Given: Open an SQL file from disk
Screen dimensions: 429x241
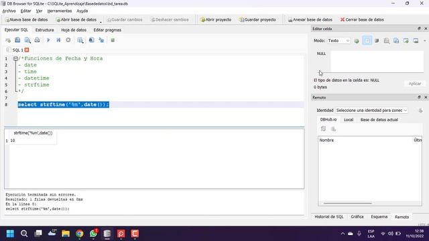Looking at the screenshot, I should tap(17, 40).
